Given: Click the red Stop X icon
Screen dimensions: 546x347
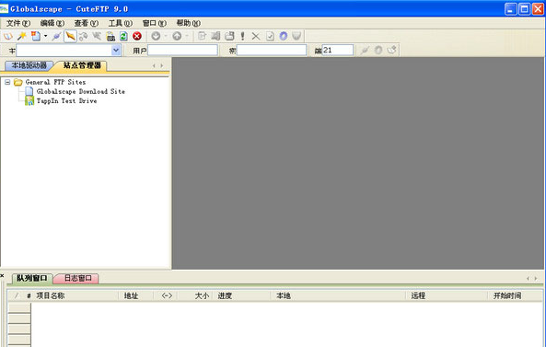Looking at the screenshot, I should pyautogui.click(x=137, y=36).
